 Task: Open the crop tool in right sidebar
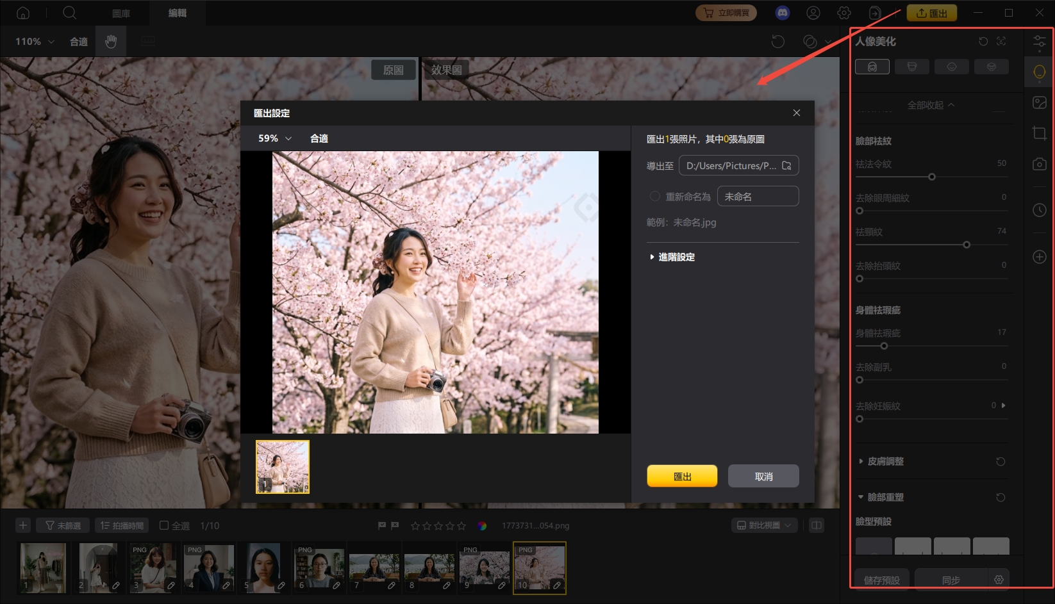[x=1039, y=133]
